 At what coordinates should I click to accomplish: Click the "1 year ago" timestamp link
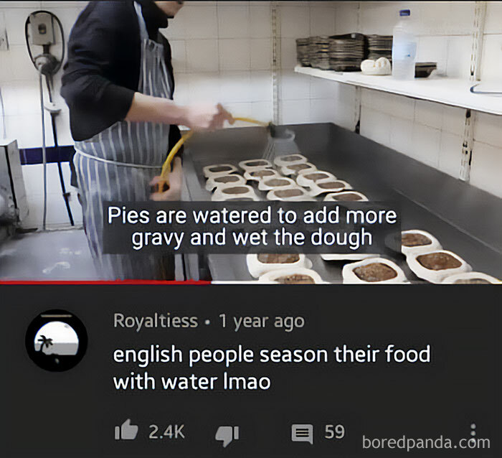click(x=262, y=321)
